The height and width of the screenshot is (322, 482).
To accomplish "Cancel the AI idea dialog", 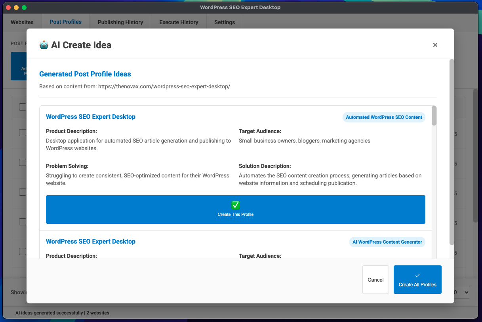I will tap(375, 280).
